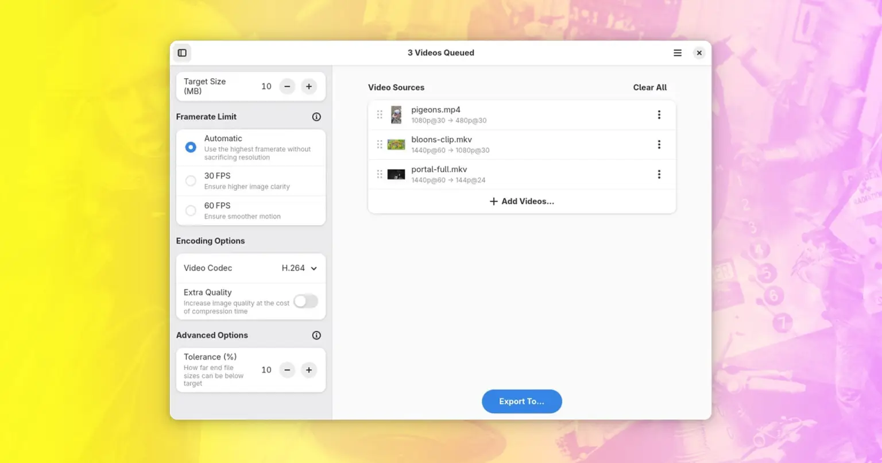Open options menu for portal-full.mkv
The height and width of the screenshot is (463, 882).
click(659, 175)
